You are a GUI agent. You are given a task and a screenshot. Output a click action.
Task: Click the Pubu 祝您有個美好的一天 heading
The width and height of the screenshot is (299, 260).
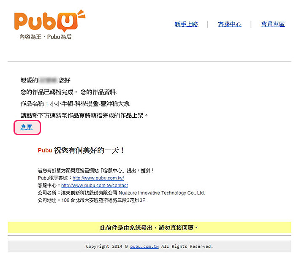[81, 150]
